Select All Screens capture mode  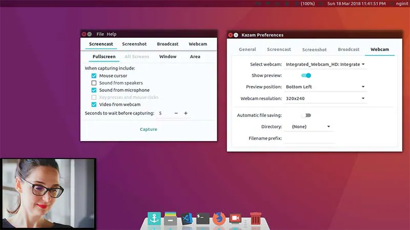[137, 57]
